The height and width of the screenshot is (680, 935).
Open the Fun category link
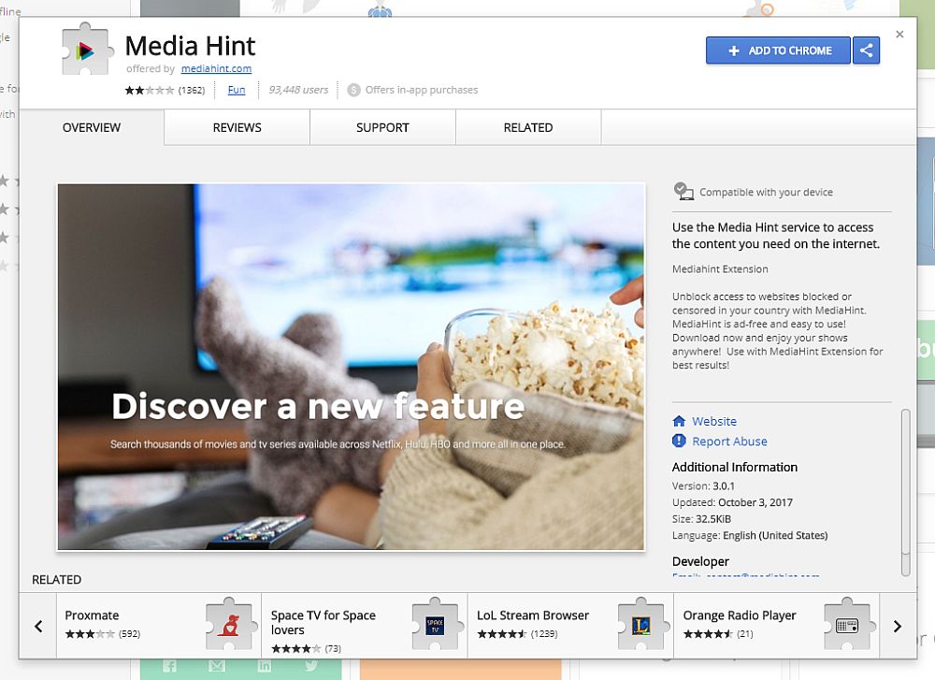(237, 90)
